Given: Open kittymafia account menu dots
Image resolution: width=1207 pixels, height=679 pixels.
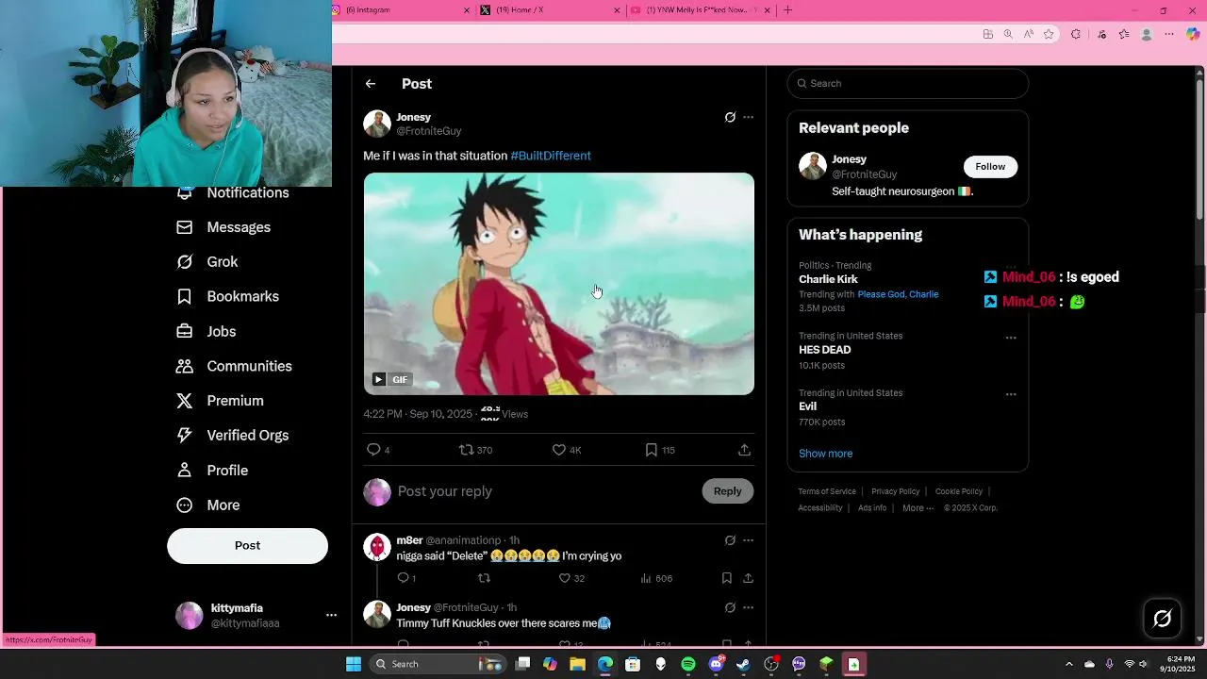Looking at the screenshot, I should 331,615.
